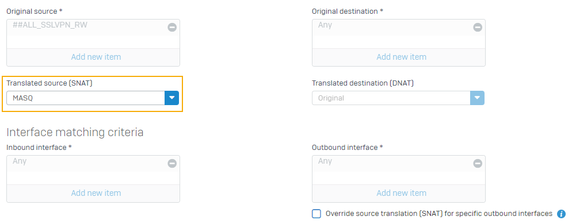Select Any entry in Original destination list

325,25
